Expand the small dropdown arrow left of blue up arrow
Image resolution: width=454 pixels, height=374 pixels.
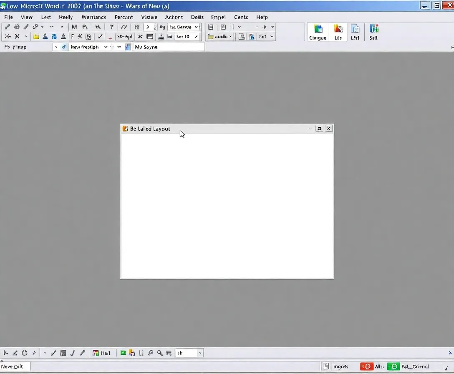(x=56, y=47)
